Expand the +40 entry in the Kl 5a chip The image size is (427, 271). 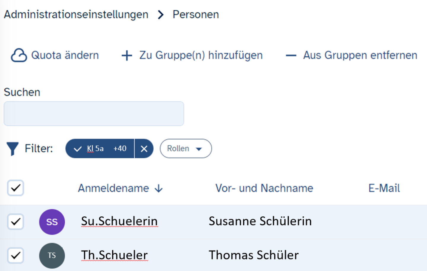tap(120, 149)
